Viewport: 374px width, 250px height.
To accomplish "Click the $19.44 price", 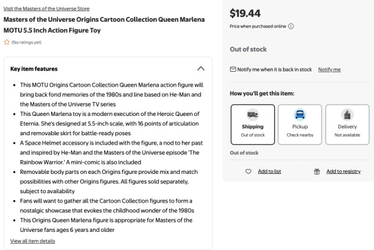I will [244, 12].
